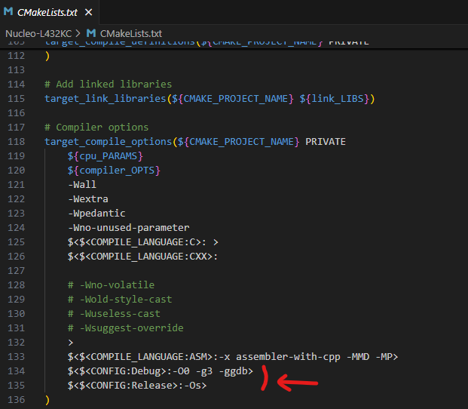Image resolution: width=468 pixels, height=409 pixels.
Task: Click line number 112
Action: [16, 56]
